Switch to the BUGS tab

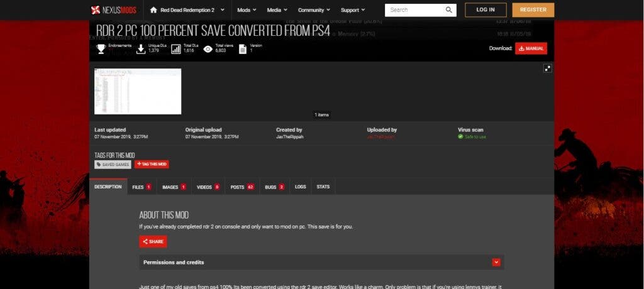274,187
